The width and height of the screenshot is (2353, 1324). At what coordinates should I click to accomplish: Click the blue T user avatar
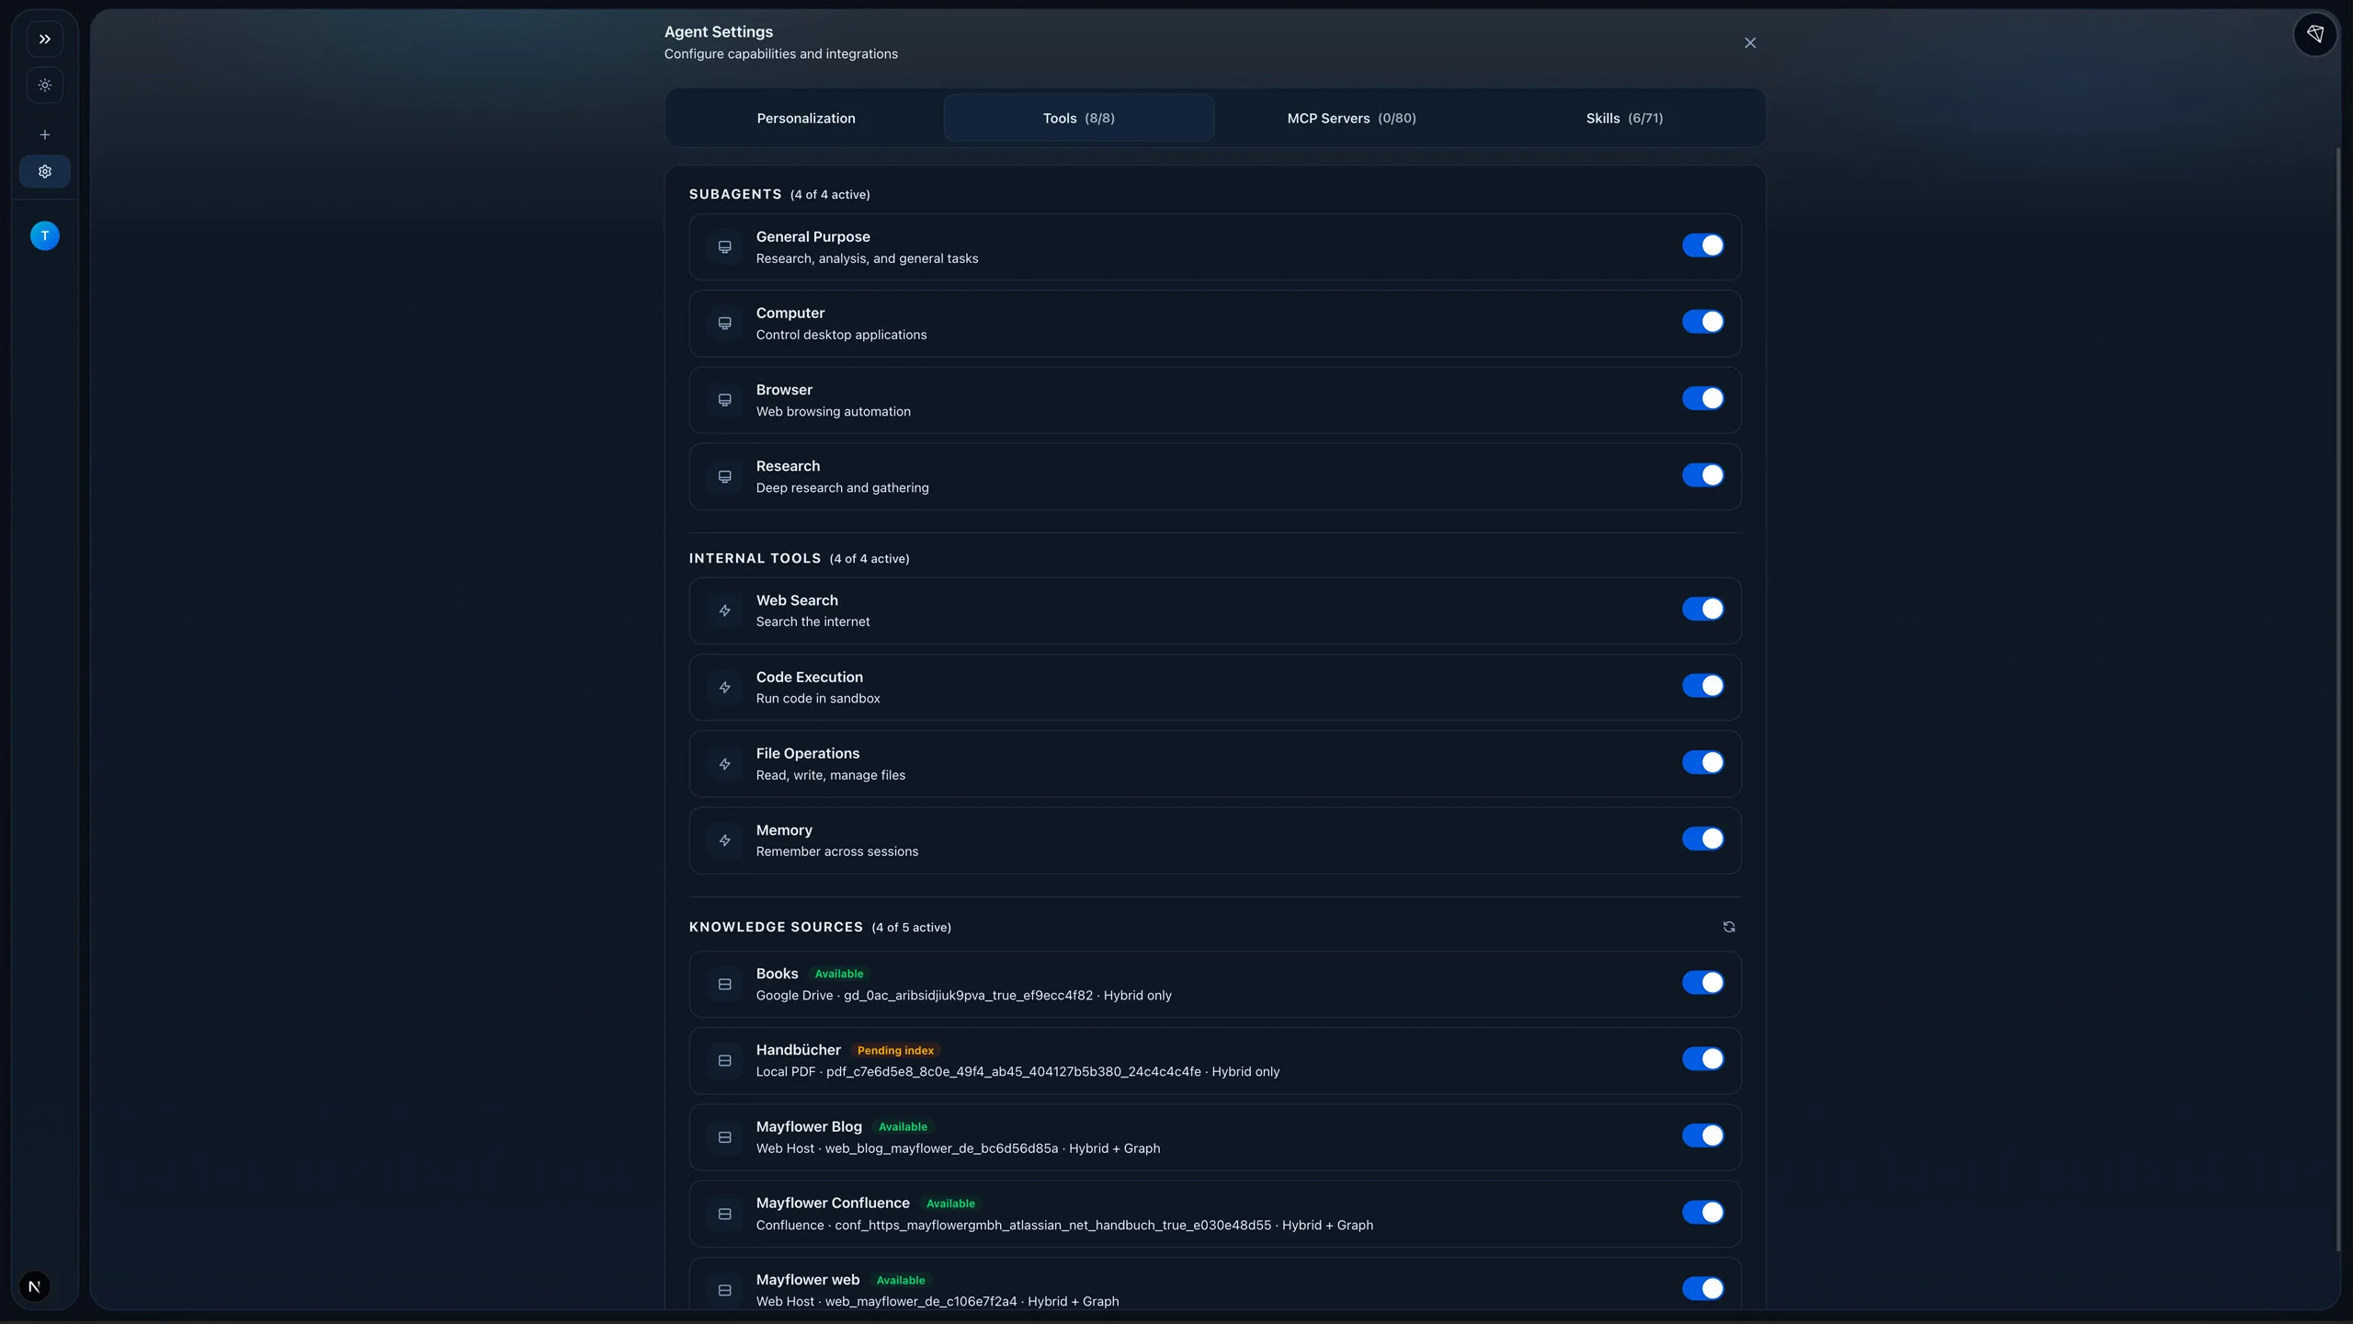44,236
